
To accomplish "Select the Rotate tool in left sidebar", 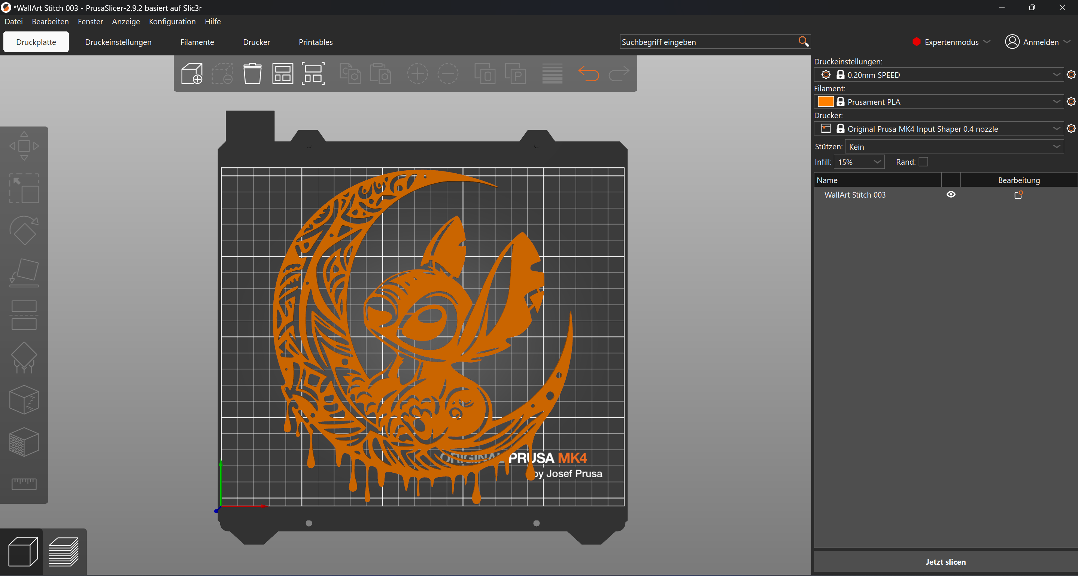I will (24, 231).
